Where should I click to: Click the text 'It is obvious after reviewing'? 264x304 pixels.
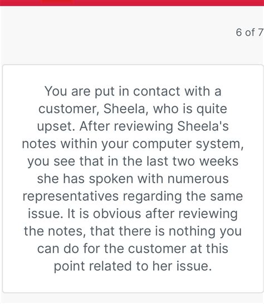click(153, 213)
